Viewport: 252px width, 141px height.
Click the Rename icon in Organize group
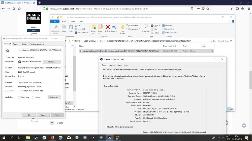tap(114, 27)
